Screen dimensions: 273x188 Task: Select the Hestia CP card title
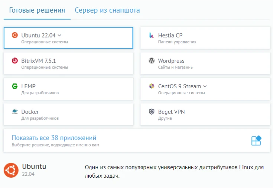coord(170,36)
